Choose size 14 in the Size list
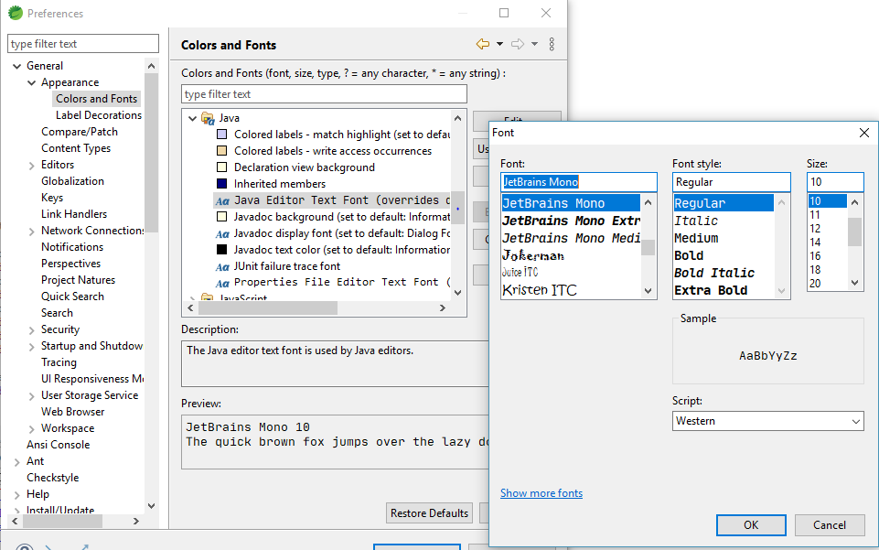 [818, 242]
